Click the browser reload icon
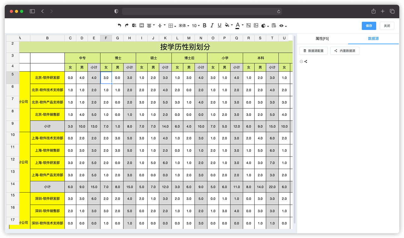 (279, 11)
